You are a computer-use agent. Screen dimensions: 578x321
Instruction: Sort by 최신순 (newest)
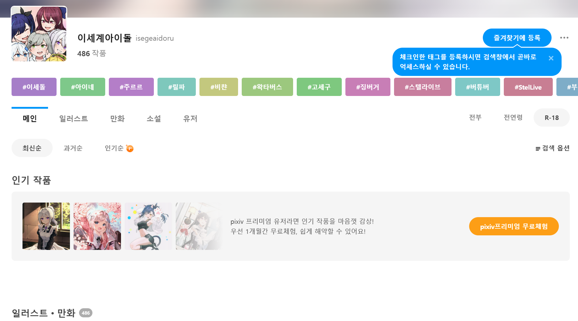pos(32,148)
